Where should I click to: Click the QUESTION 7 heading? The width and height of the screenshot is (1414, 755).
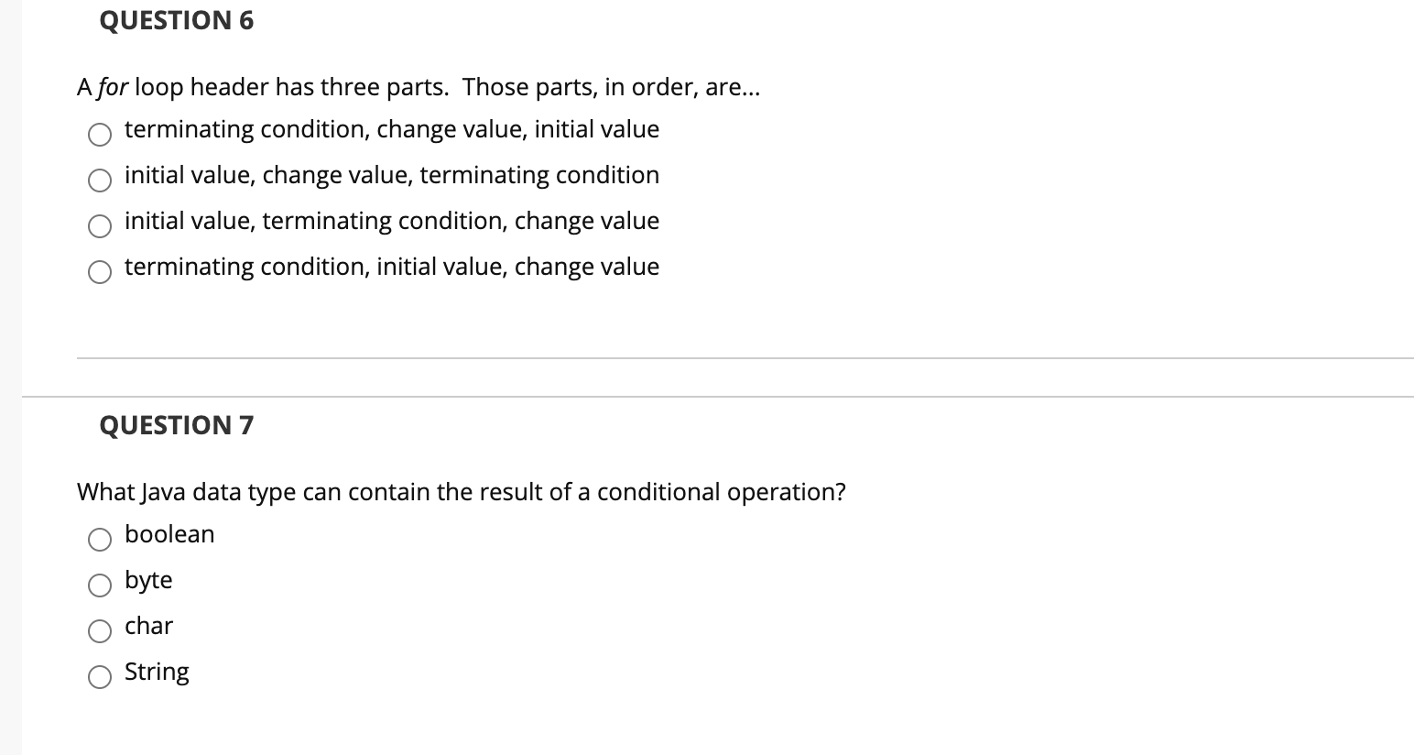(x=177, y=424)
